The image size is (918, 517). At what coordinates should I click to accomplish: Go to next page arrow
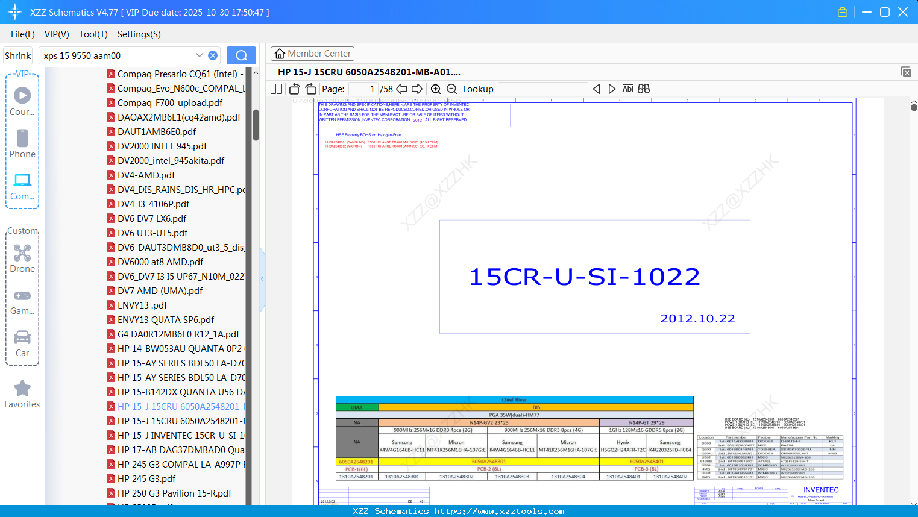coord(417,89)
